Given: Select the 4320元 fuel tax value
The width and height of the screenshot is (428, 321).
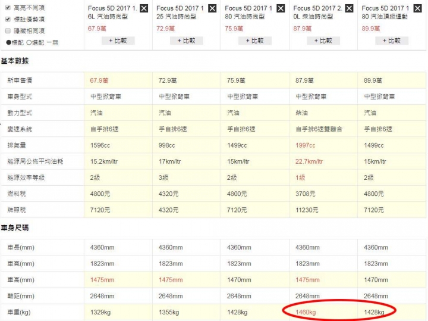Looking at the screenshot, I should pos(168,194).
